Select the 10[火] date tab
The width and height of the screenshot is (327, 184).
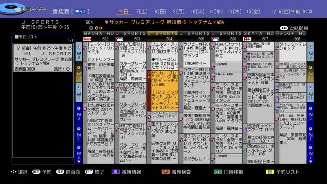(x=198, y=11)
